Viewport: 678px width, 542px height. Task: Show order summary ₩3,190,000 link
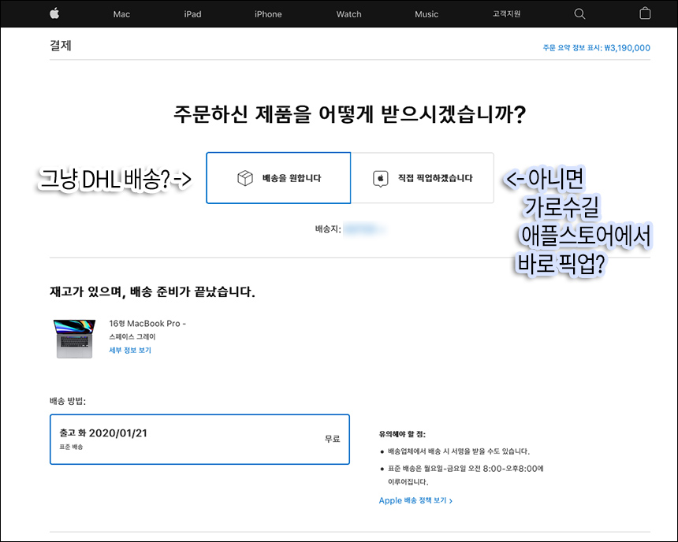coord(596,47)
